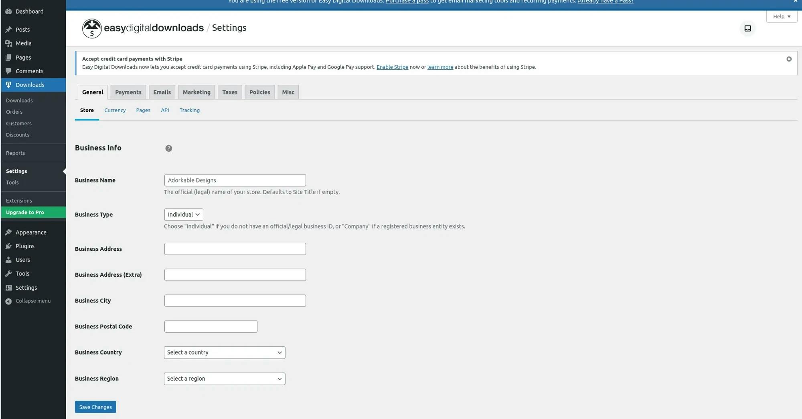Open the Business Region select
The image size is (802, 419).
click(225, 379)
